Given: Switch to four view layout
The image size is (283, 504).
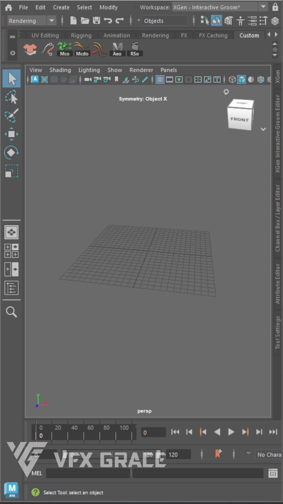Looking at the screenshot, I should 12,251.
